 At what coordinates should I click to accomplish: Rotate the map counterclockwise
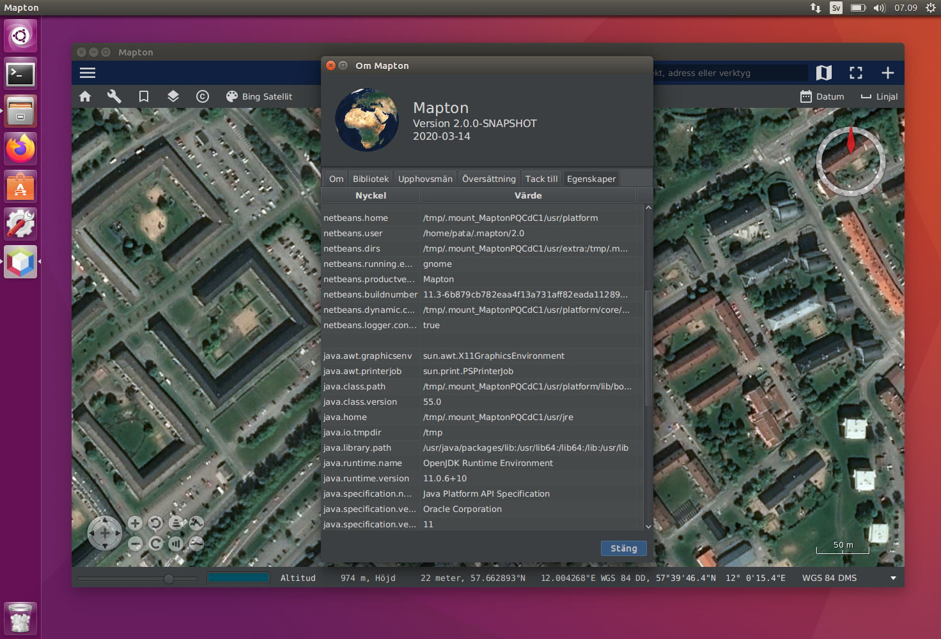155,523
